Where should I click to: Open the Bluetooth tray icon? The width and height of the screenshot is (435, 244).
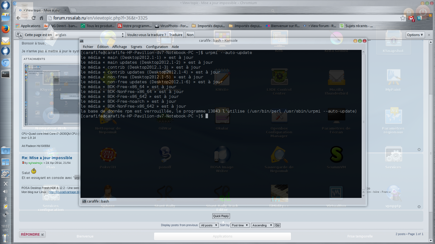tap(5, 199)
